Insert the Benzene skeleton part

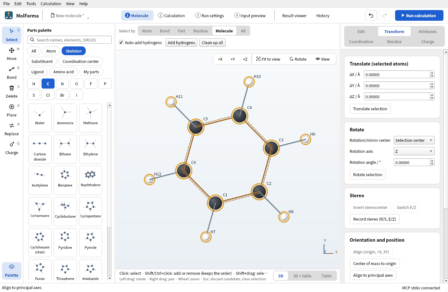coord(65,180)
